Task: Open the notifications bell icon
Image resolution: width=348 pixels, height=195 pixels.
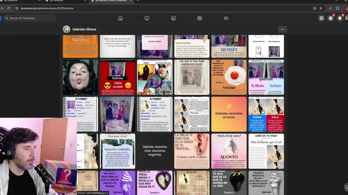Action: (340, 18)
